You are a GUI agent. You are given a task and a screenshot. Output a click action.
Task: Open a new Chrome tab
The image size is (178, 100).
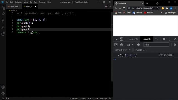coord(147,4)
